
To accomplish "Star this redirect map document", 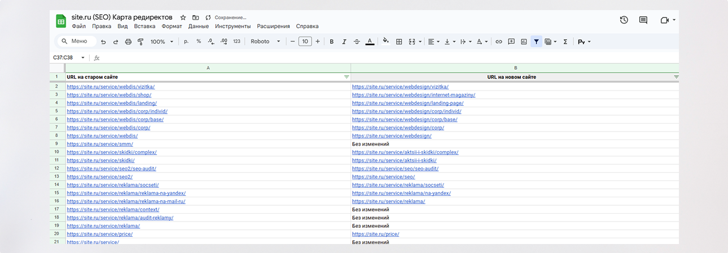I will [x=183, y=18].
